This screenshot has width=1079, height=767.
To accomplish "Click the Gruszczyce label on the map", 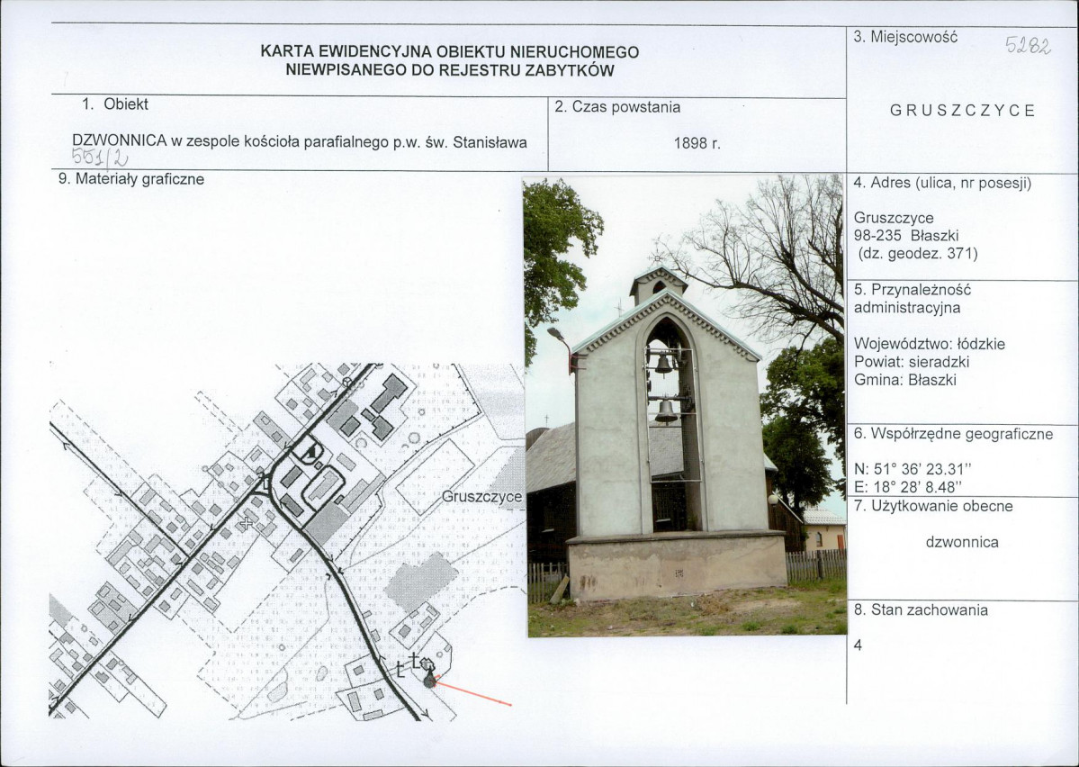I will 481,497.
